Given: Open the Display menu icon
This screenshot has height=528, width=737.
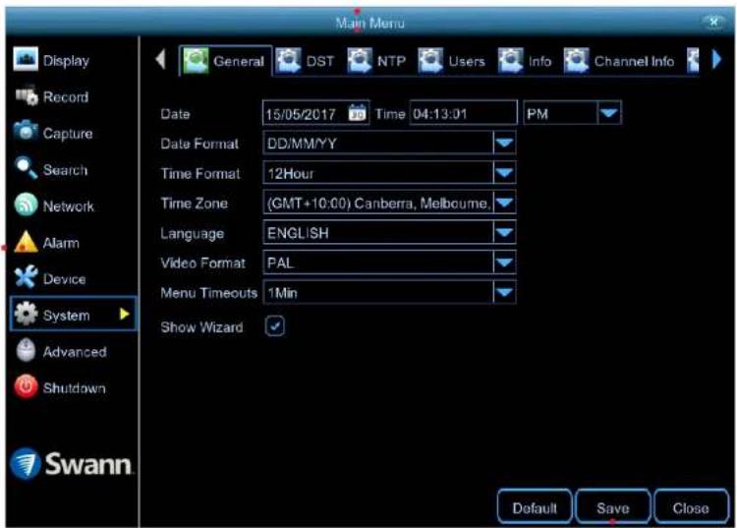Looking at the screenshot, I should point(26,59).
